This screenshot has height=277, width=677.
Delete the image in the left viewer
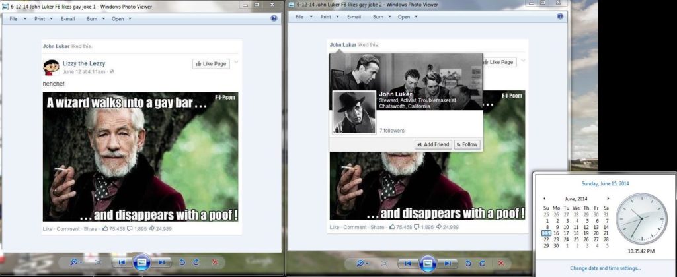tap(214, 262)
